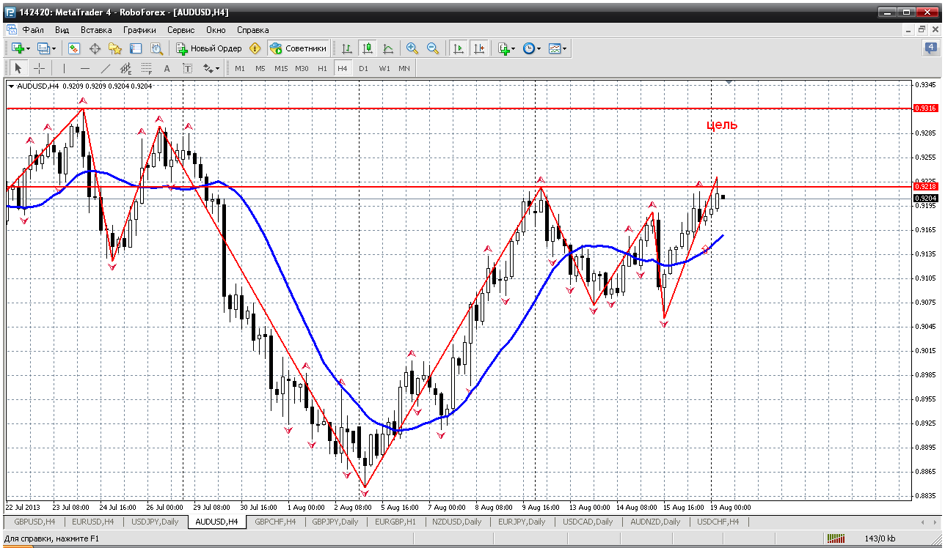The image size is (945, 548).
Task: Zoom in on the chart
Action: (412, 48)
